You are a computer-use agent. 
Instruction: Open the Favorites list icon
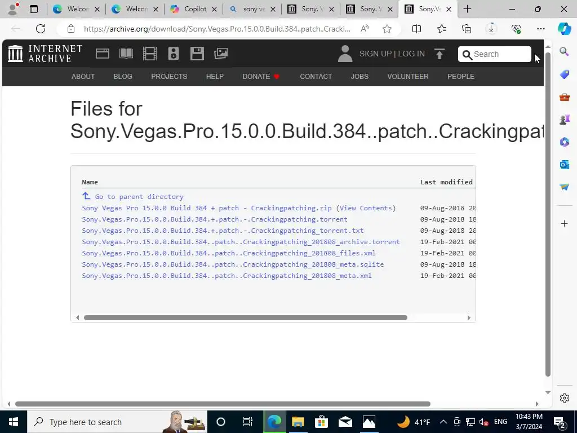click(442, 29)
